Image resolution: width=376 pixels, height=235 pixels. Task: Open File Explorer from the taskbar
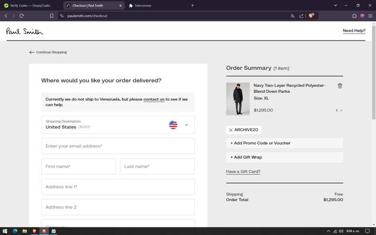(x=25, y=231)
